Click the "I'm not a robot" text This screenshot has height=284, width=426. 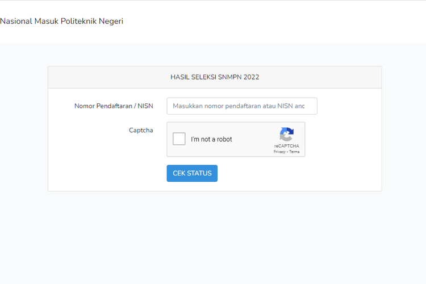point(211,139)
